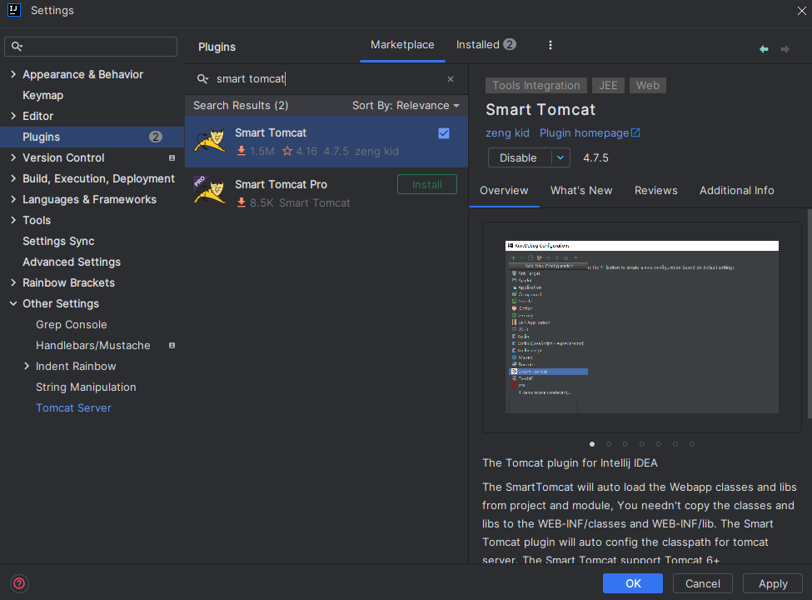Navigate forward with the right arrow
The image size is (812, 600).
click(785, 49)
